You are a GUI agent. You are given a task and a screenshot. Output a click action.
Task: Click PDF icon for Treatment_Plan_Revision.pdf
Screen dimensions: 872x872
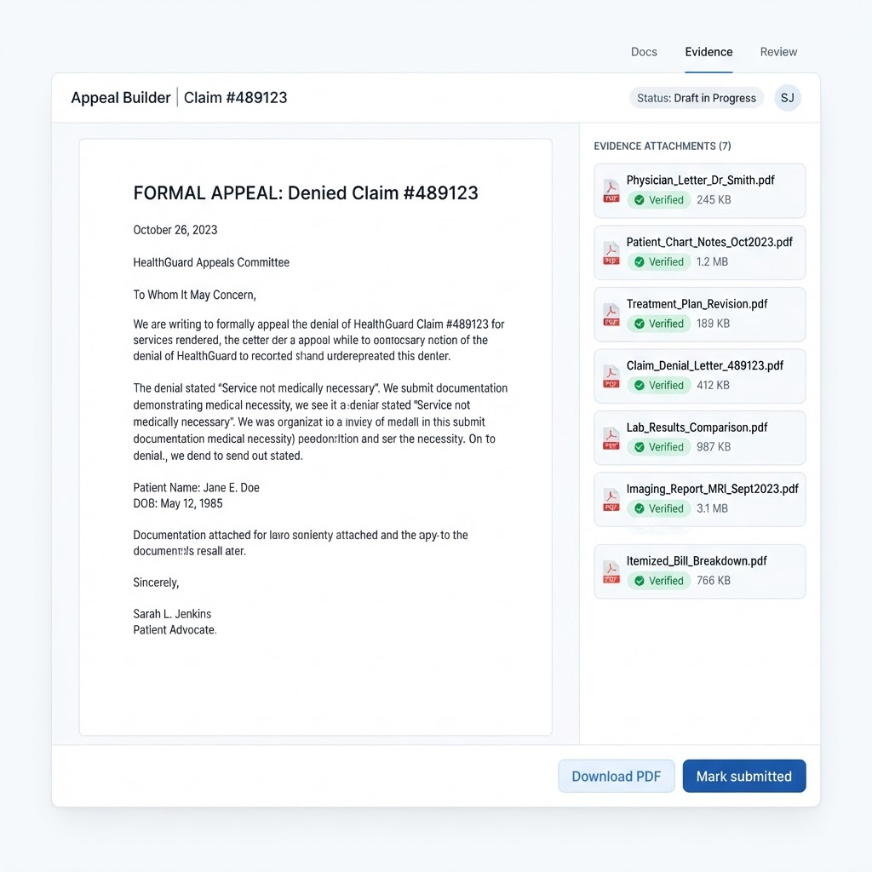coord(611,314)
